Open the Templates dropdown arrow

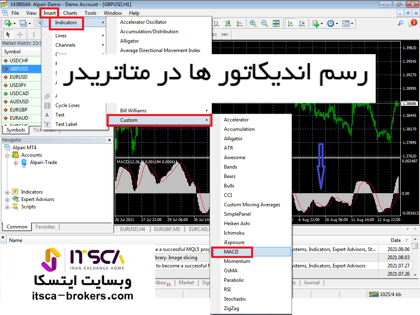(352, 23)
